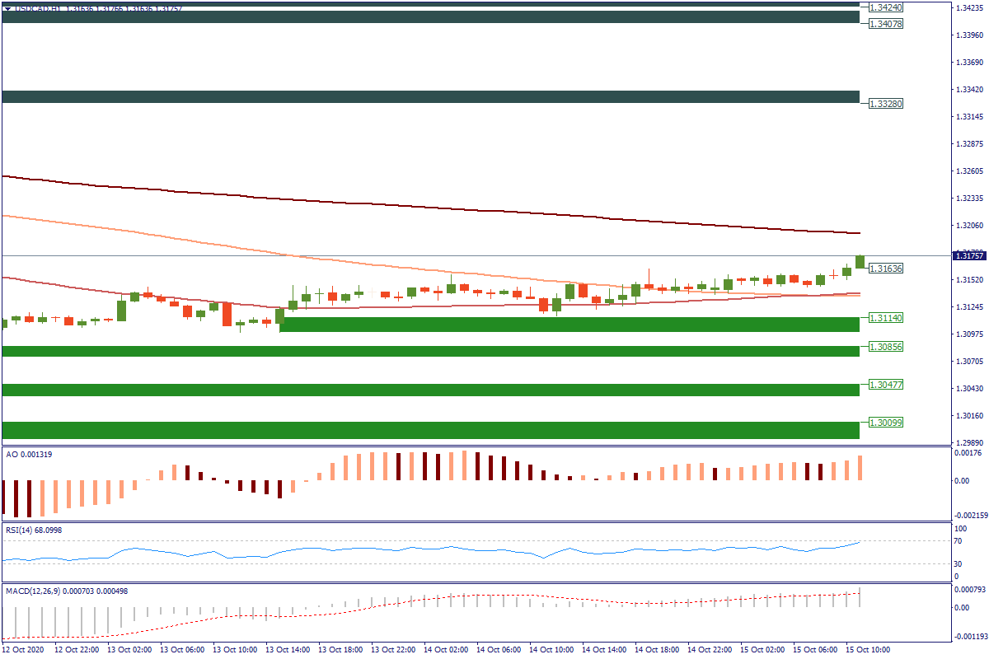Select the 1.34240 resistance price label
Image resolution: width=989 pixels, height=659 pixels.
(x=886, y=7)
